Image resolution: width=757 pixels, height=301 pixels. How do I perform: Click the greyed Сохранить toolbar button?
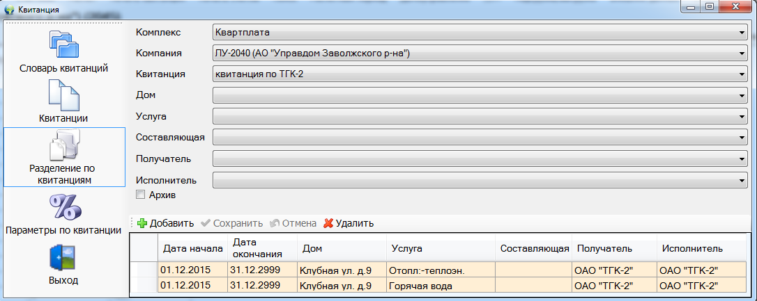pyautogui.click(x=231, y=223)
